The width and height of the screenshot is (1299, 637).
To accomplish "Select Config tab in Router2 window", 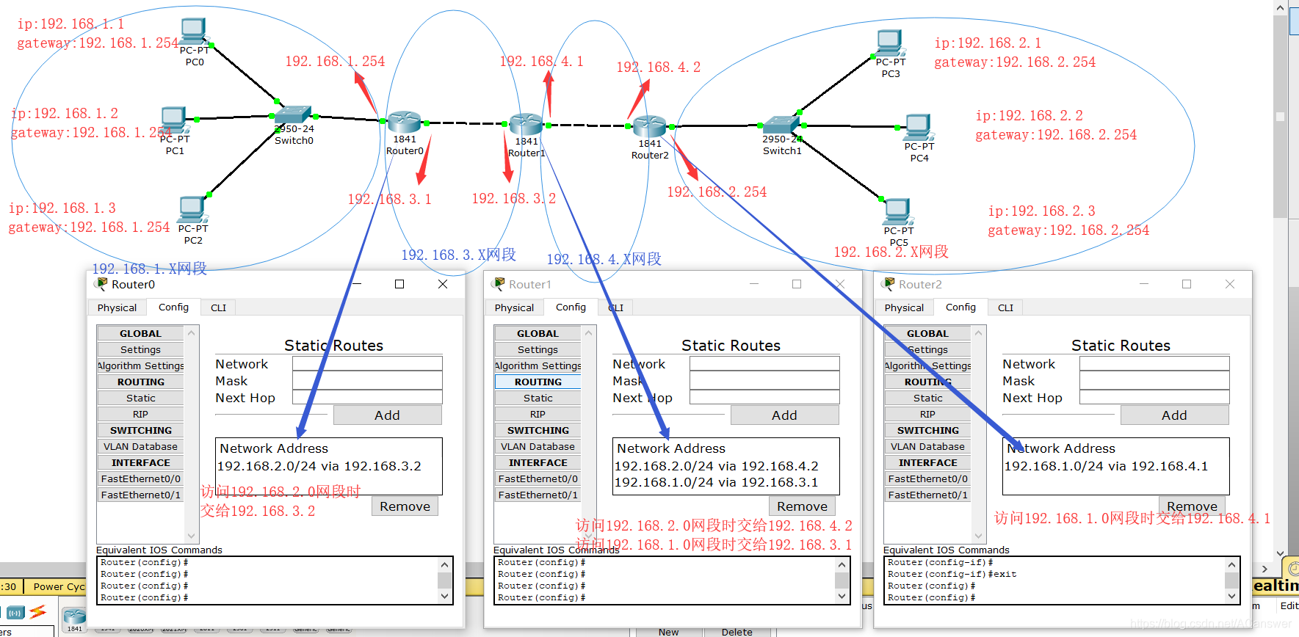I will click(960, 307).
